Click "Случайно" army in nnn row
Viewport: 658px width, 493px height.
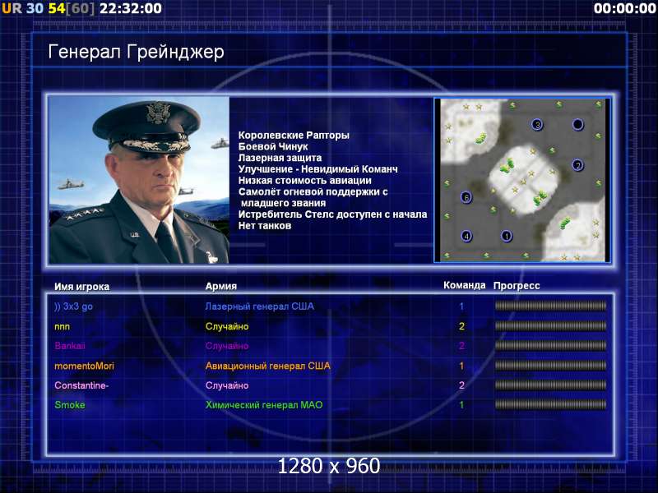click(x=227, y=326)
